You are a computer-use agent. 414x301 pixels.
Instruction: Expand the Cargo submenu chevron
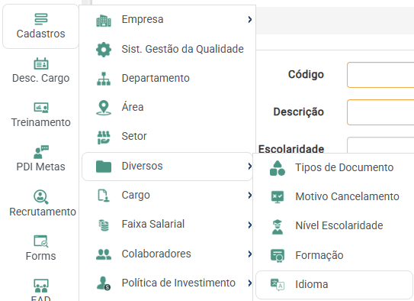[x=250, y=196]
